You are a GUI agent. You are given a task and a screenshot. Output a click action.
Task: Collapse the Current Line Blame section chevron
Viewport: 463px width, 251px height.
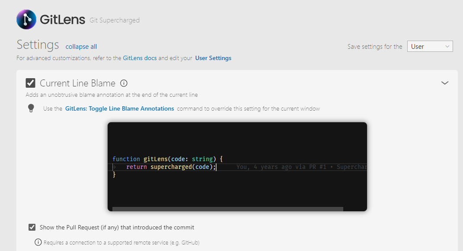click(445, 83)
